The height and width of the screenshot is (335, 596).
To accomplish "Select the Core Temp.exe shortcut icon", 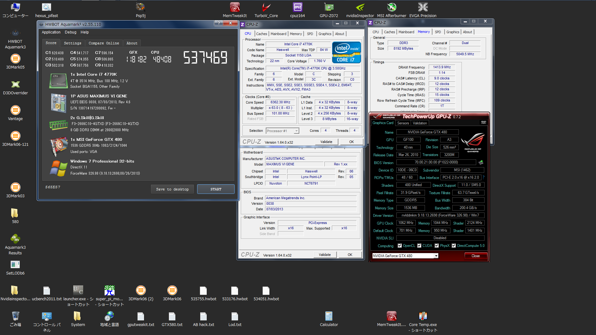I will (x=423, y=322).
